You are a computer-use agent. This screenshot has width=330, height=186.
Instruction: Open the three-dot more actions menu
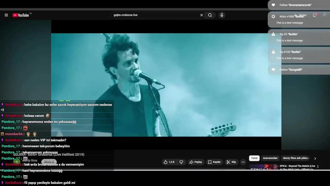[x=243, y=162]
